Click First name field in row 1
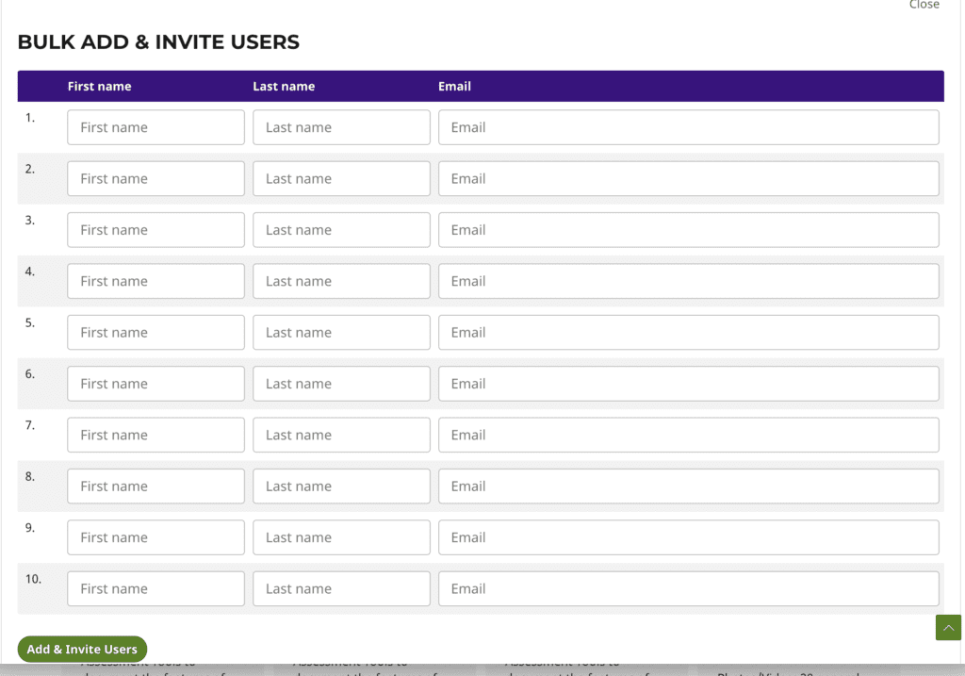This screenshot has height=676, width=965. pos(155,127)
